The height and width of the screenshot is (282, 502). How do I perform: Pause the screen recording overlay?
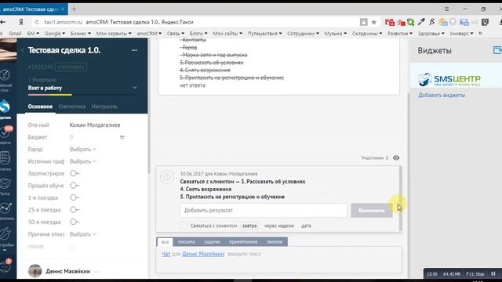click(493, 273)
